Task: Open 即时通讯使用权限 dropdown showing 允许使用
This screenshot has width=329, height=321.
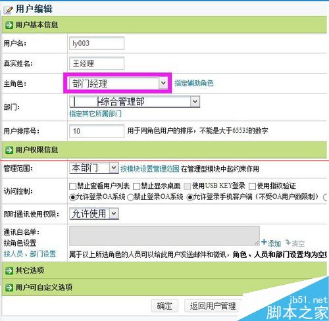Action: click(x=94, y=214)
